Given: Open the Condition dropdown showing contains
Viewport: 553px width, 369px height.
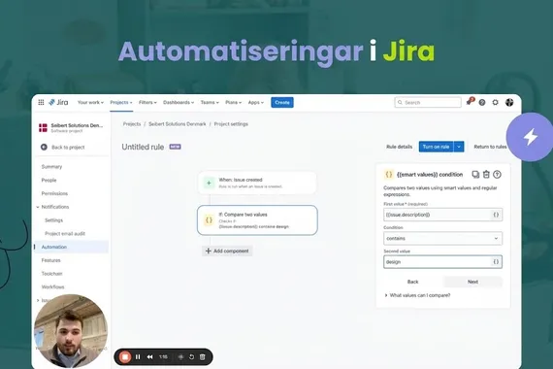Looking at the screenshot, I should click(443, 238).
